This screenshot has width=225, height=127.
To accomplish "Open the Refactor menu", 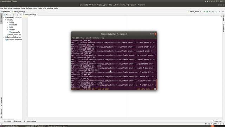I will tap(29, 8).
